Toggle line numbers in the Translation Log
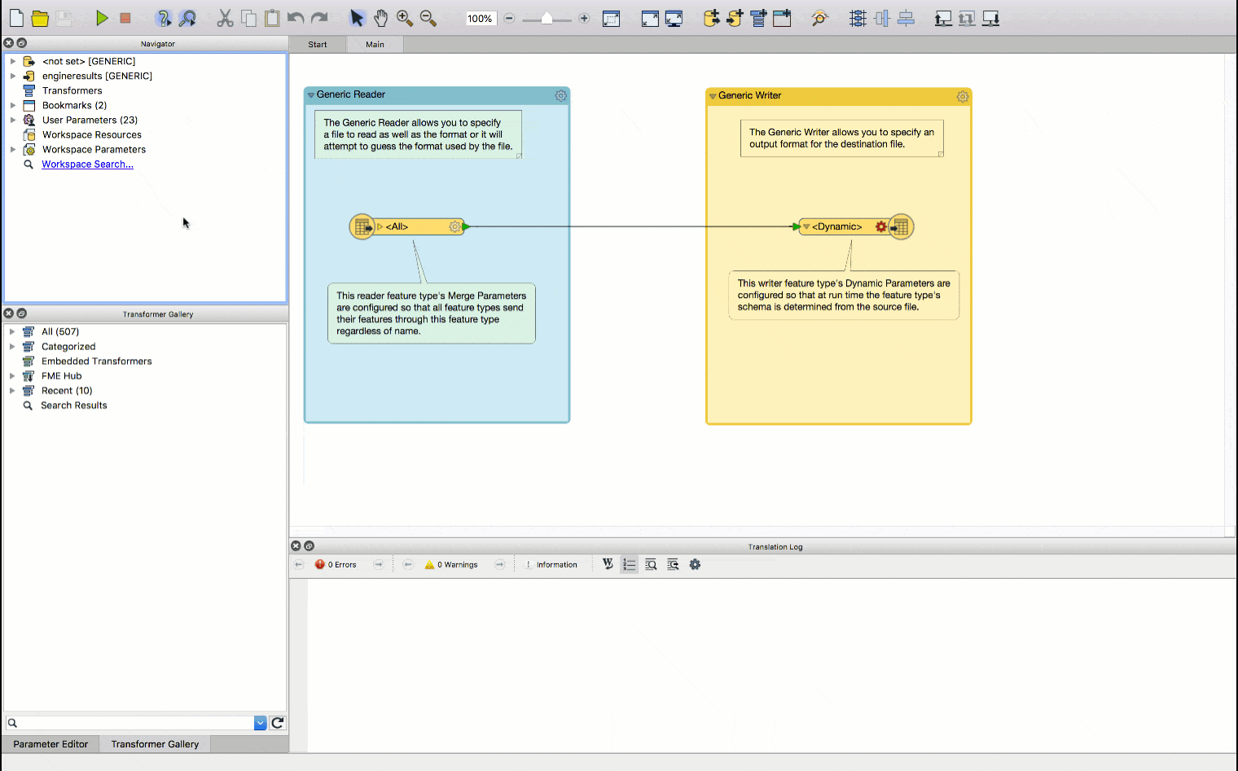The height and width of the screenshot is (771, 1238). tap(630, 564)
